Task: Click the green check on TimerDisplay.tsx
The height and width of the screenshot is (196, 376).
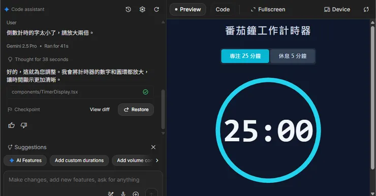Action: (145, 92)
